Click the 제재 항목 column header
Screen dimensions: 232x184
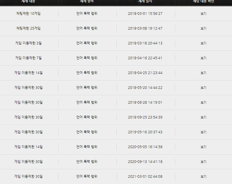[87, 1]
